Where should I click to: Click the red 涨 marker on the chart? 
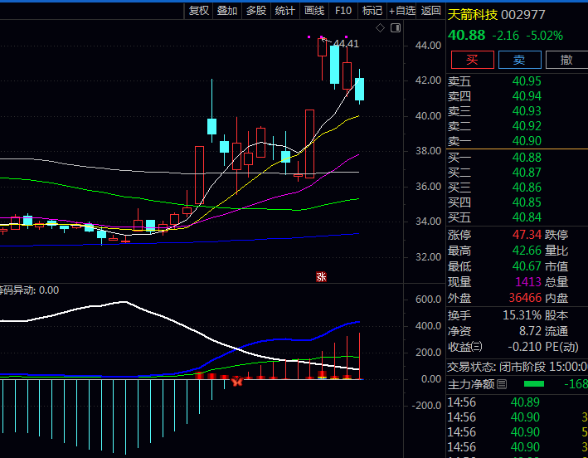(321, 277)
